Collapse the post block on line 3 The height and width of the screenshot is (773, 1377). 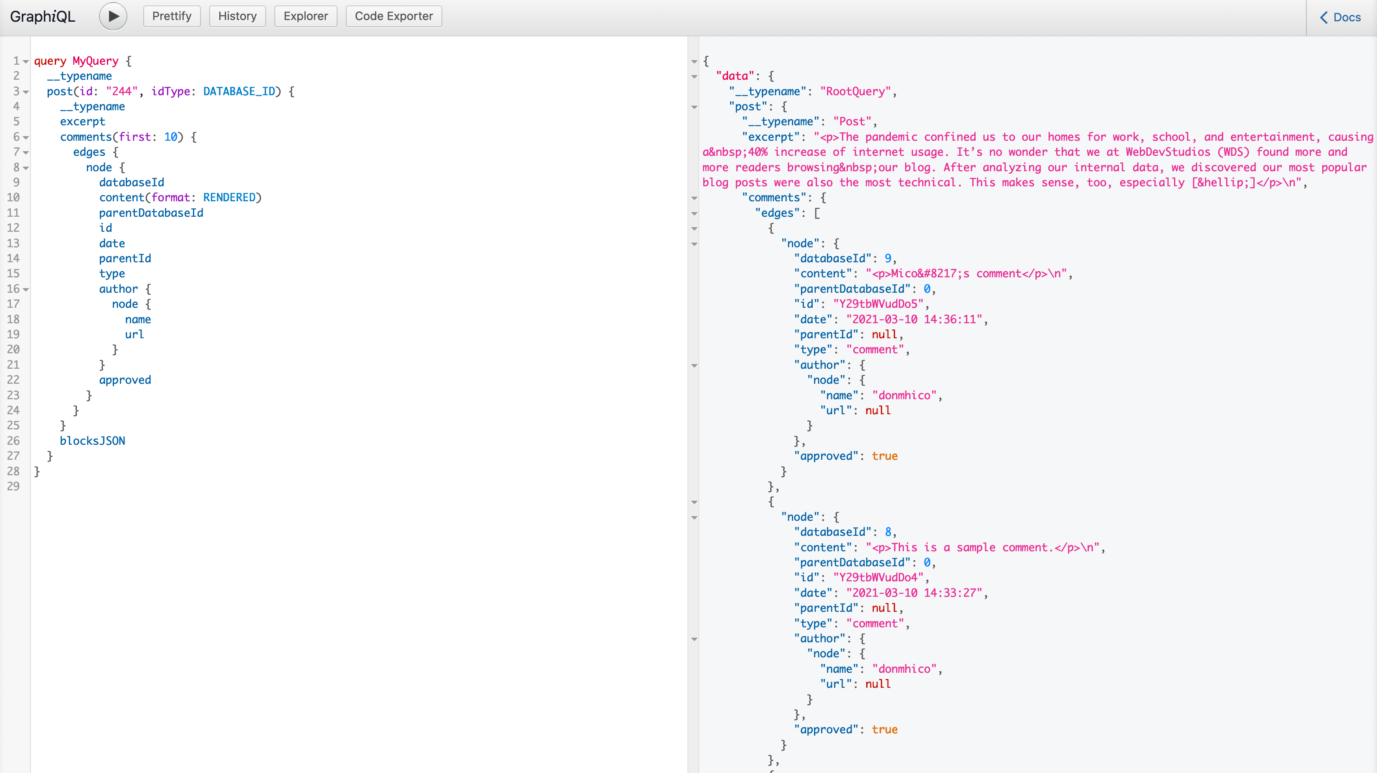25,91
